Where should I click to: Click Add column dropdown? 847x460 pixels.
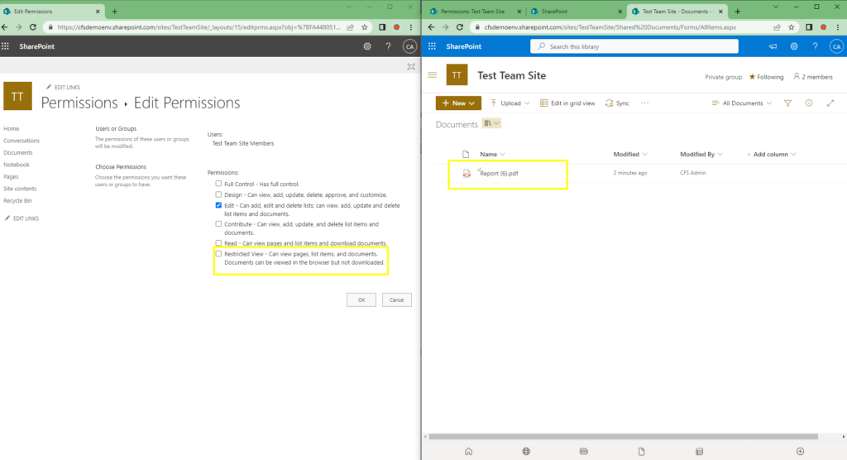[x=771, y=154]
